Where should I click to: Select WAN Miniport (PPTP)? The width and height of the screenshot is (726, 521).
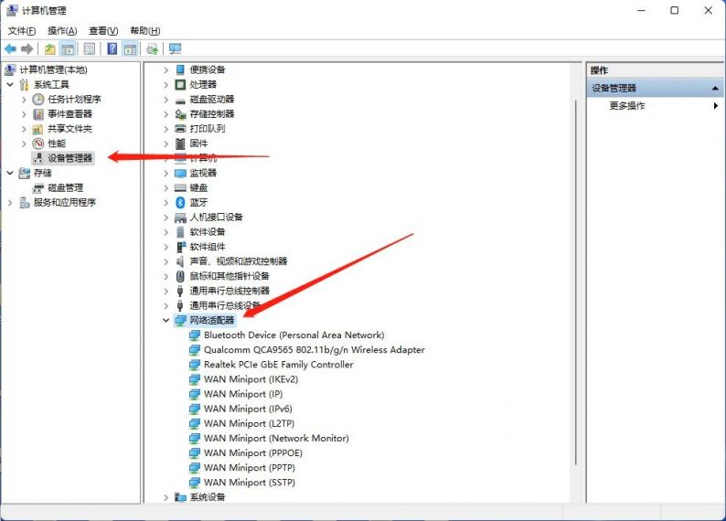pyautogui.click(x=250, y=468)
